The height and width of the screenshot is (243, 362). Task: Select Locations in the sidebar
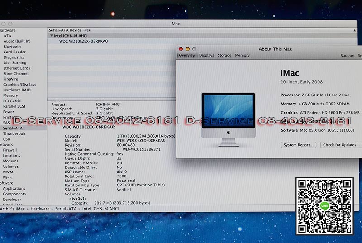12,156
